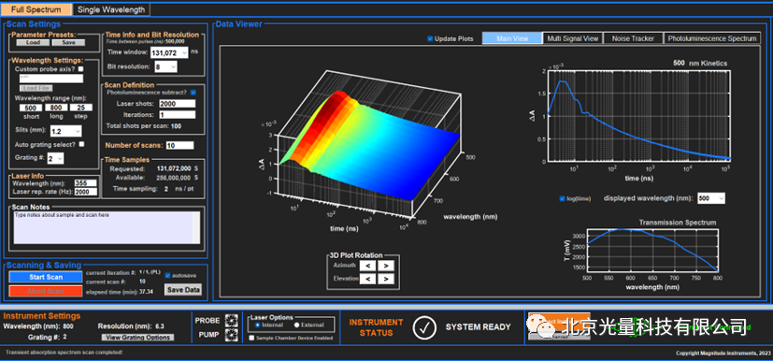Open the displayed wavelength dropdown

pyautogui.click(x=711, y=198)
